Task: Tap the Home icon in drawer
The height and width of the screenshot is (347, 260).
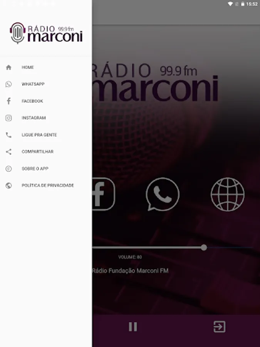Action: click(x=8, y=67)
